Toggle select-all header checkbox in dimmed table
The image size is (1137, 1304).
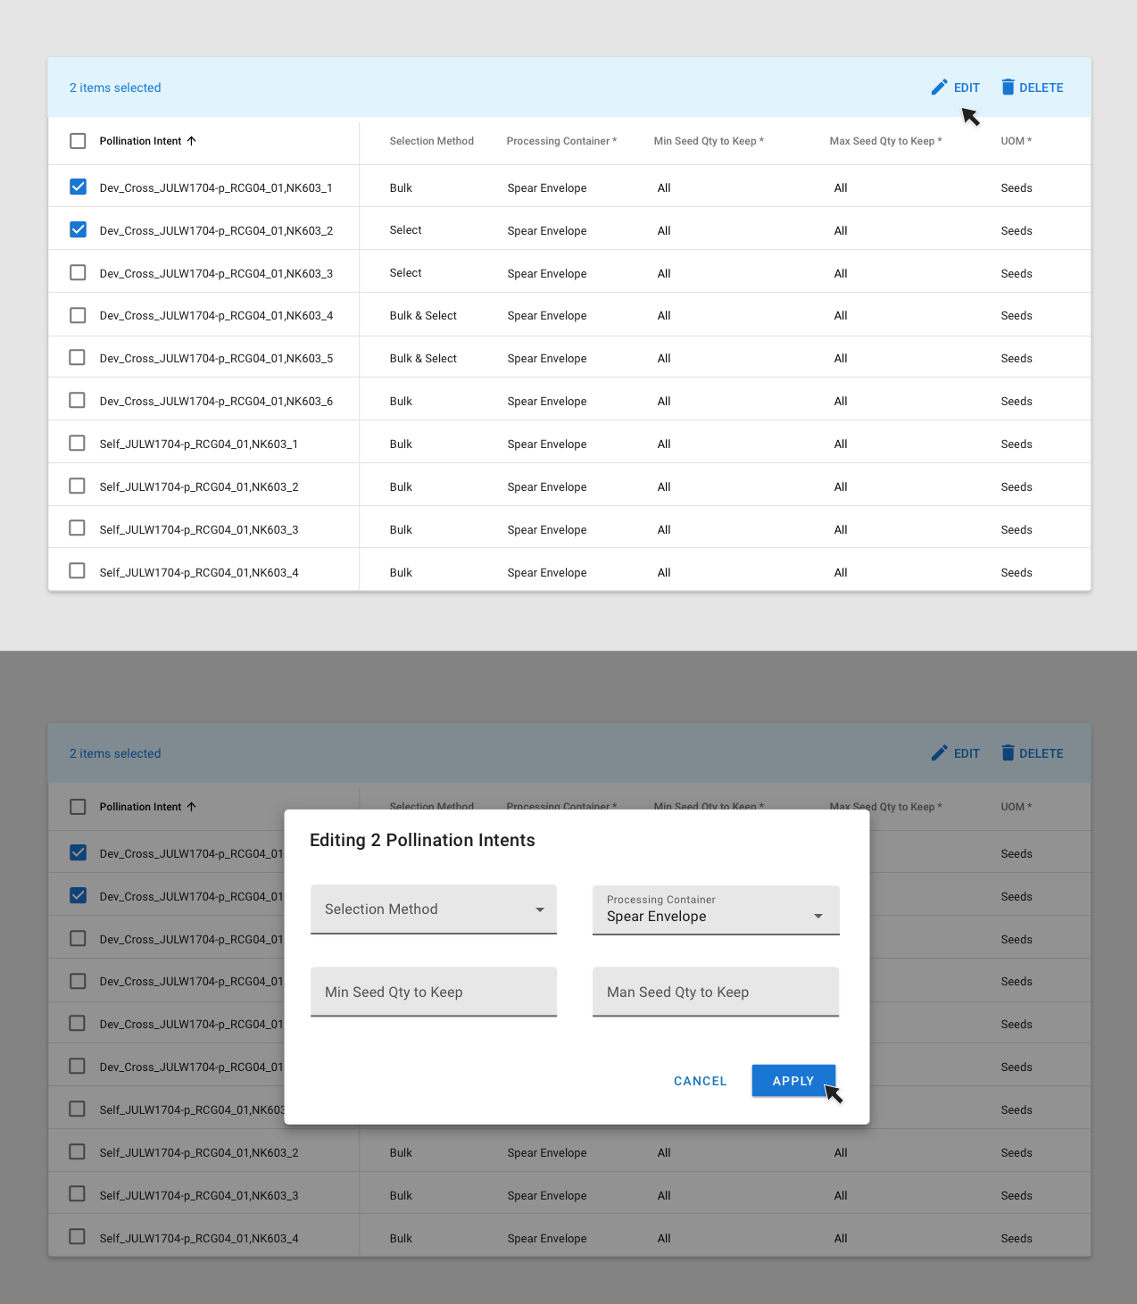coord(78,807)
